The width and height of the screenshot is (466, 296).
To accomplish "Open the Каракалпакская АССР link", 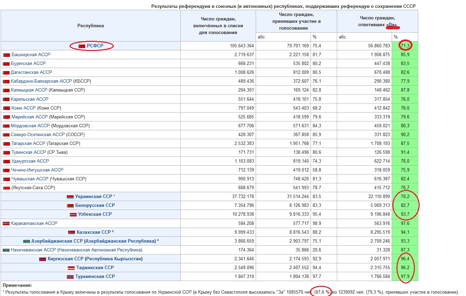I will 34,224.
